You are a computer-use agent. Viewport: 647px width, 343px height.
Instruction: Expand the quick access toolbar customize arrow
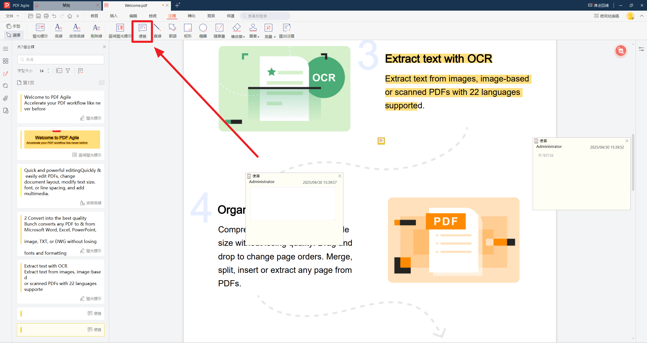point(78,16)
